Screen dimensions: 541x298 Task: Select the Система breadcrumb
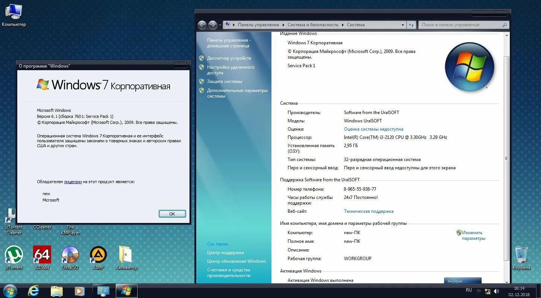[356, 25]
